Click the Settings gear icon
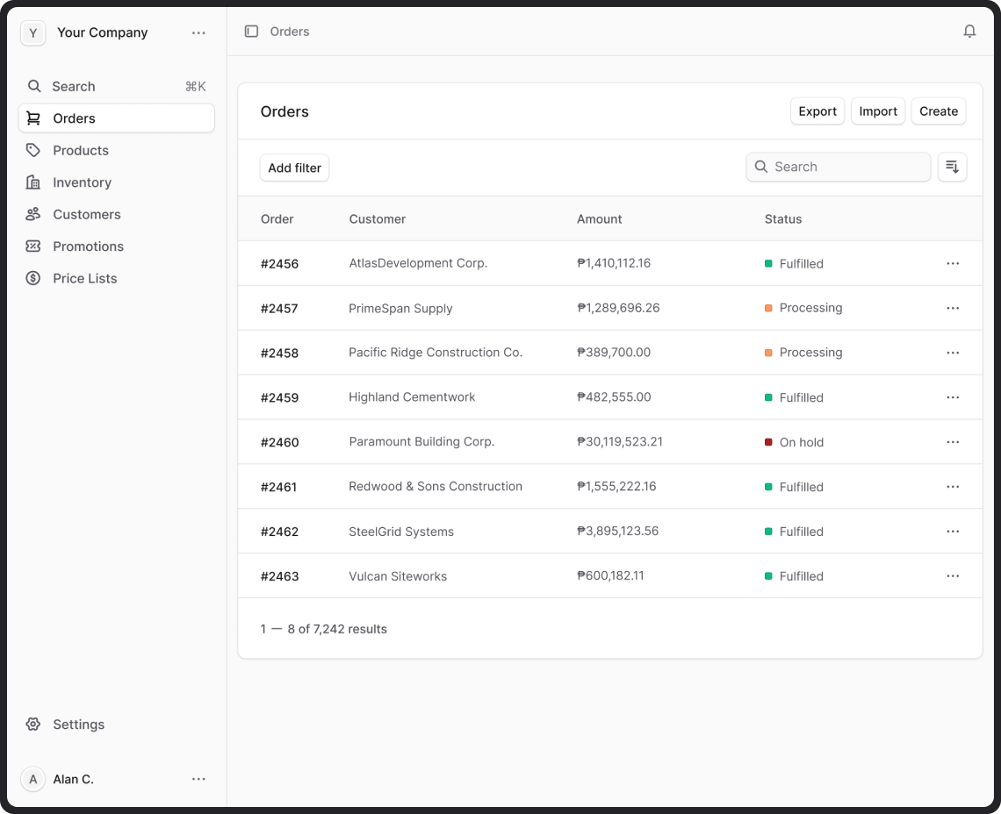 click(33, 724)
